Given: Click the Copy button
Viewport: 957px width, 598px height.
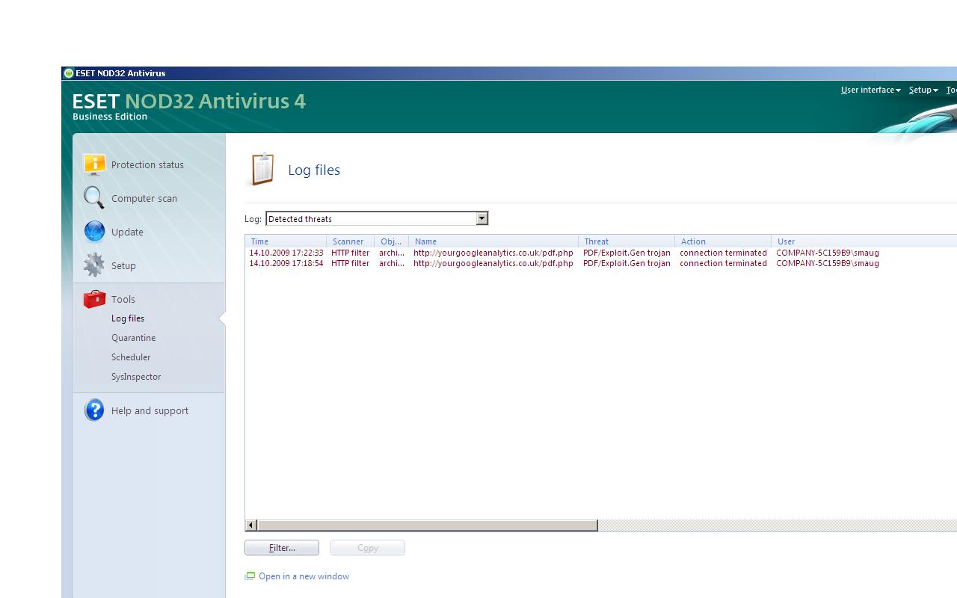Looking at the screenshot, I should [x=368, y=548].
